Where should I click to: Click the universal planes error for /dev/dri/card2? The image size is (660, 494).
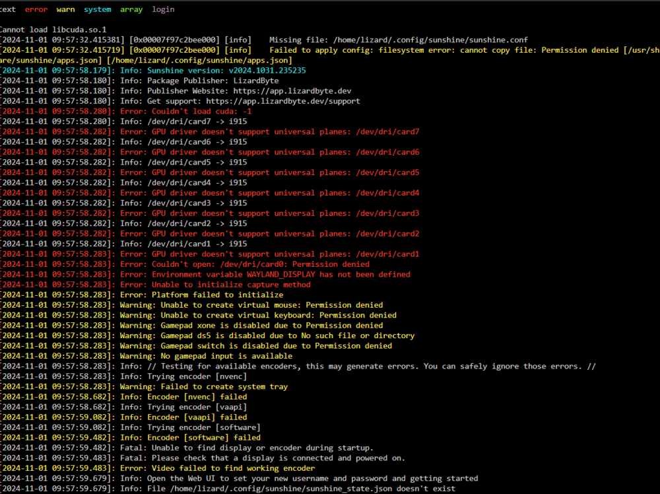click(x=210, y=234)
